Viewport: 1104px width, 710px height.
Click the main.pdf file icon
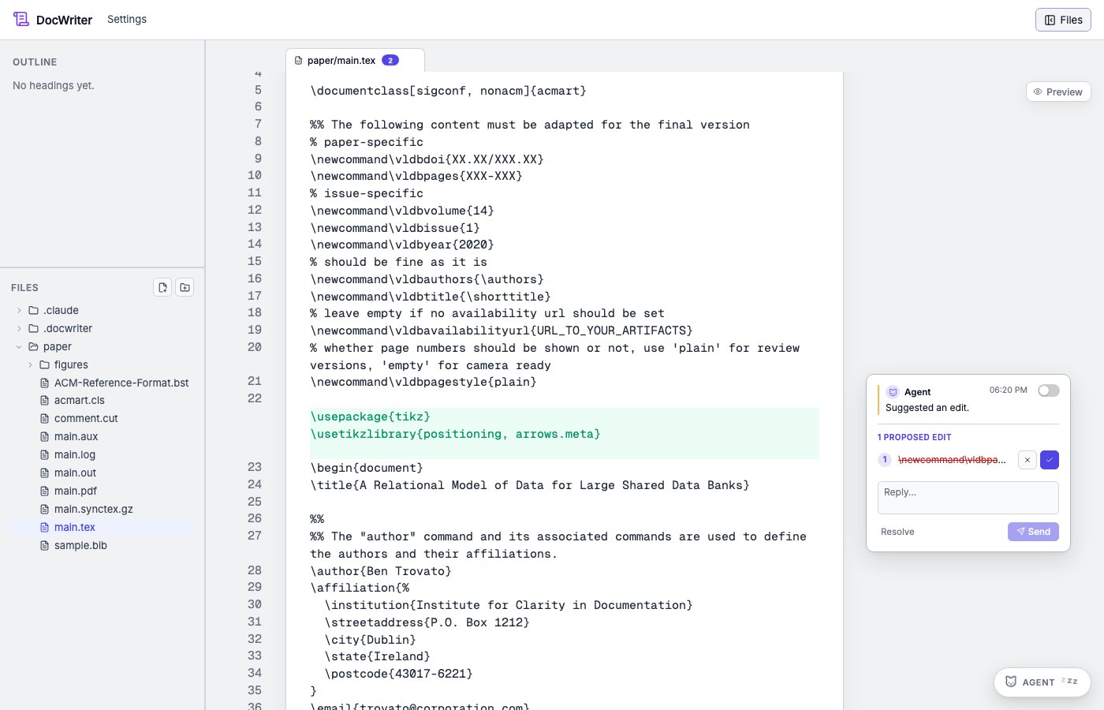tap(45, 491)
